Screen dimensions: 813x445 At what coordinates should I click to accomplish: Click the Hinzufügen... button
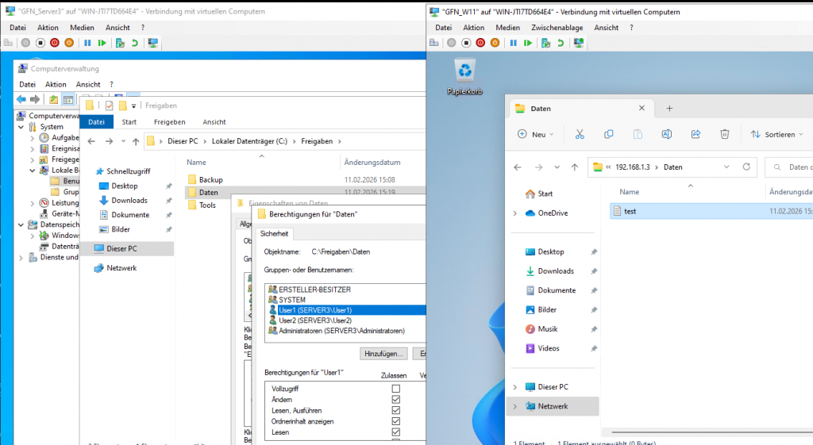tap(384, 353)
